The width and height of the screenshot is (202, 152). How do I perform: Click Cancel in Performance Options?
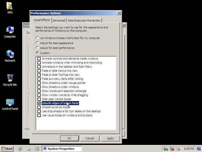(x=90, y=138)
